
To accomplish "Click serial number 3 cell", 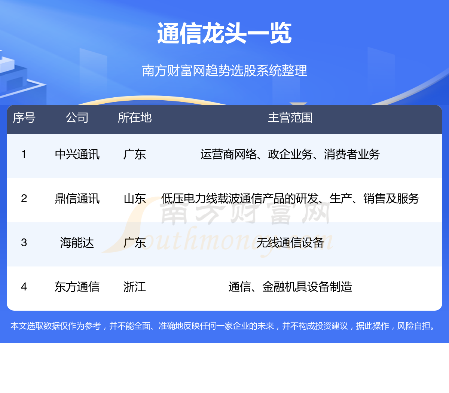I will click(24, 243).
